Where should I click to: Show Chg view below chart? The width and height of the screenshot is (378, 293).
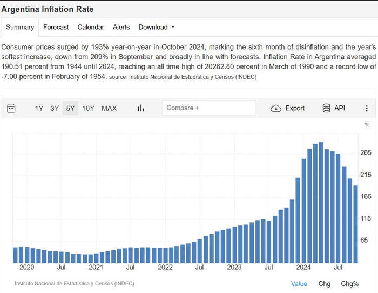325,283
